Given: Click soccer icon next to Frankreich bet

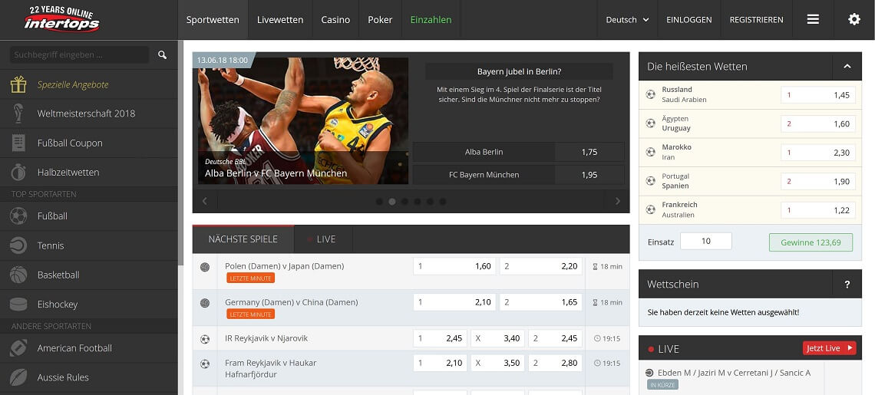Looking at the screenshot, I should coord(651,210).
